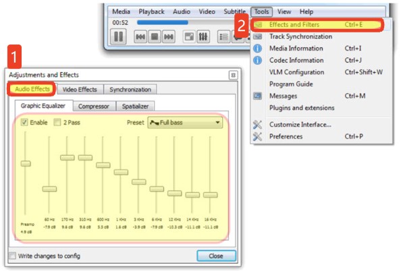Click the Media Information info icon

pyautogui.click(x=258, y=49)
